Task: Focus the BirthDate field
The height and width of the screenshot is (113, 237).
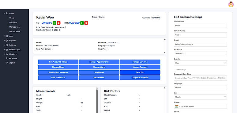Action: [x=201, y=54]
